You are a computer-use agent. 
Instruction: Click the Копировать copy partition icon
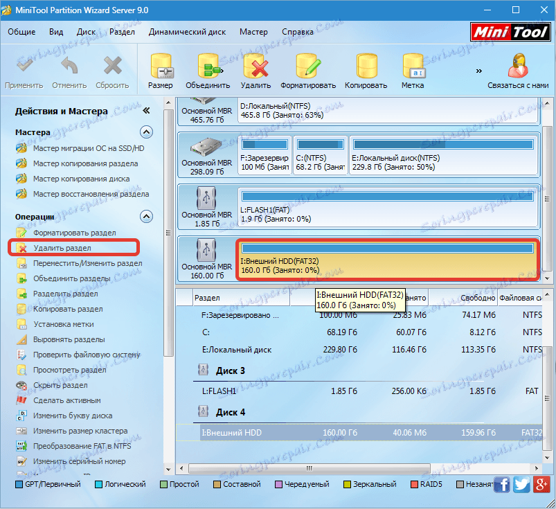pos(366,66)
